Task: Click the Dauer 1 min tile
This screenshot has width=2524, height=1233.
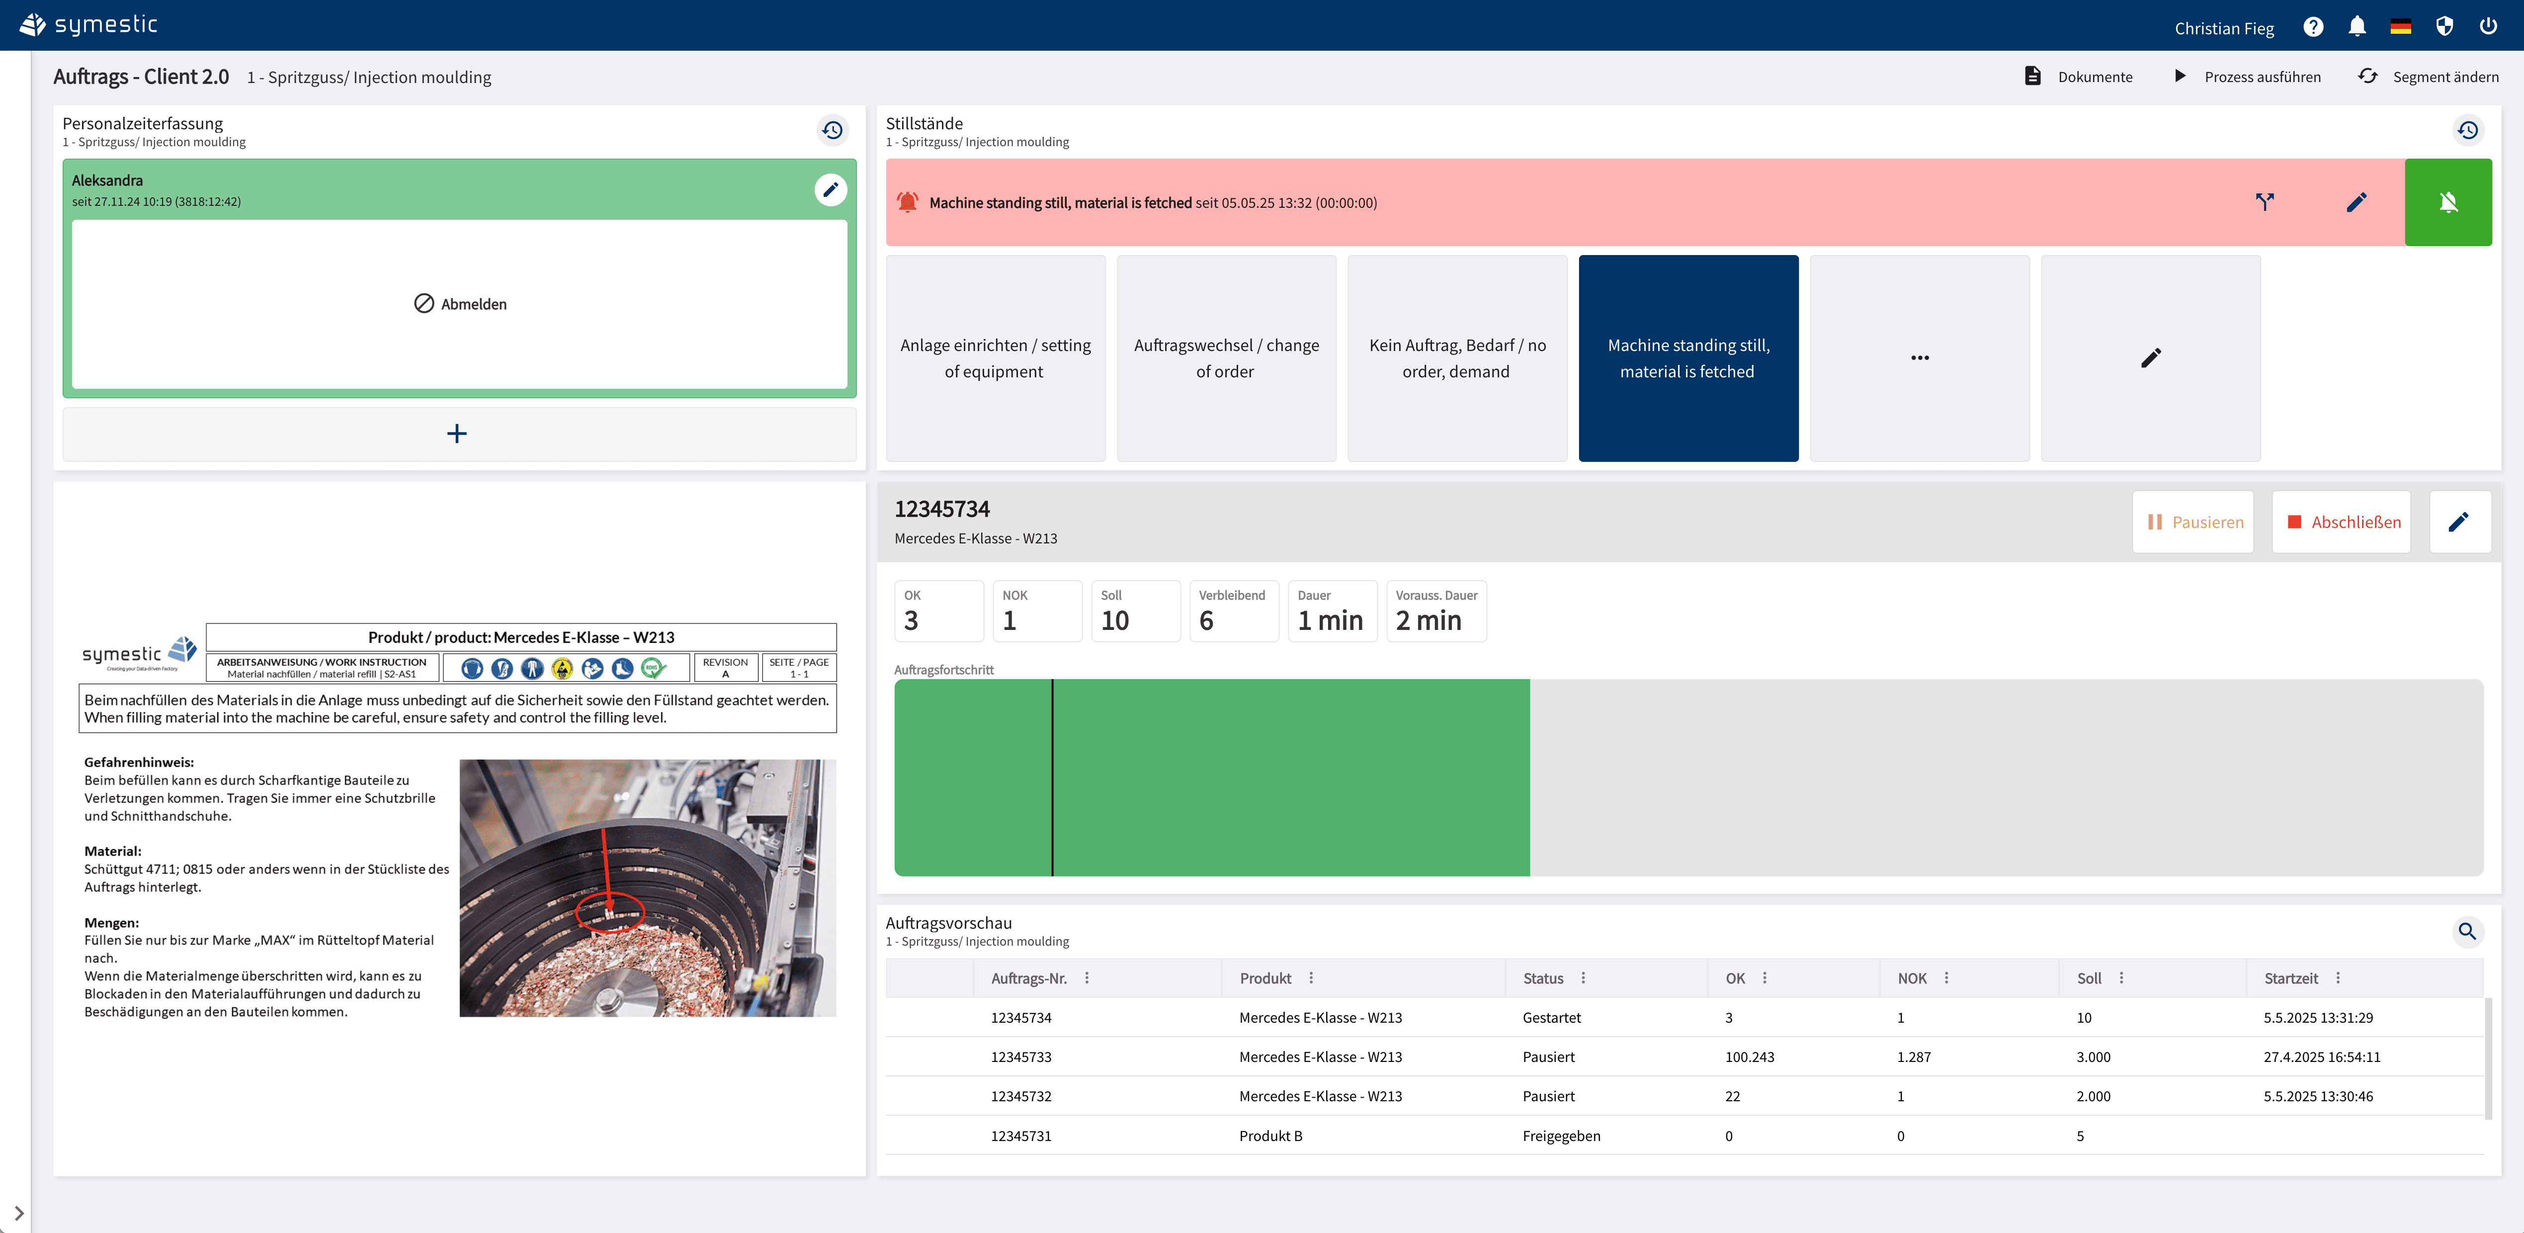Action: [x=1333, y=611]
